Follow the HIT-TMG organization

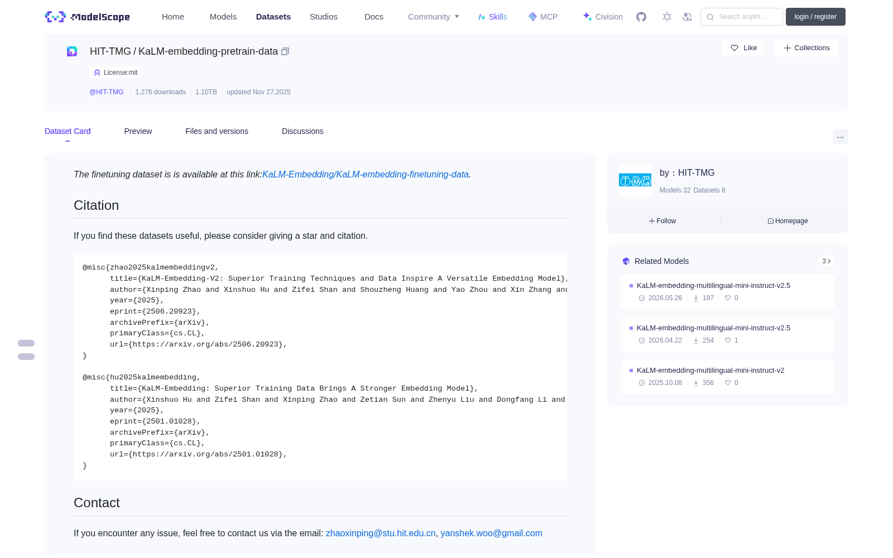662,221
